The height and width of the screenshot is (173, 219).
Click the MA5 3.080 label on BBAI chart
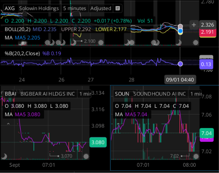pyautogui.click(x=27, y=114)
